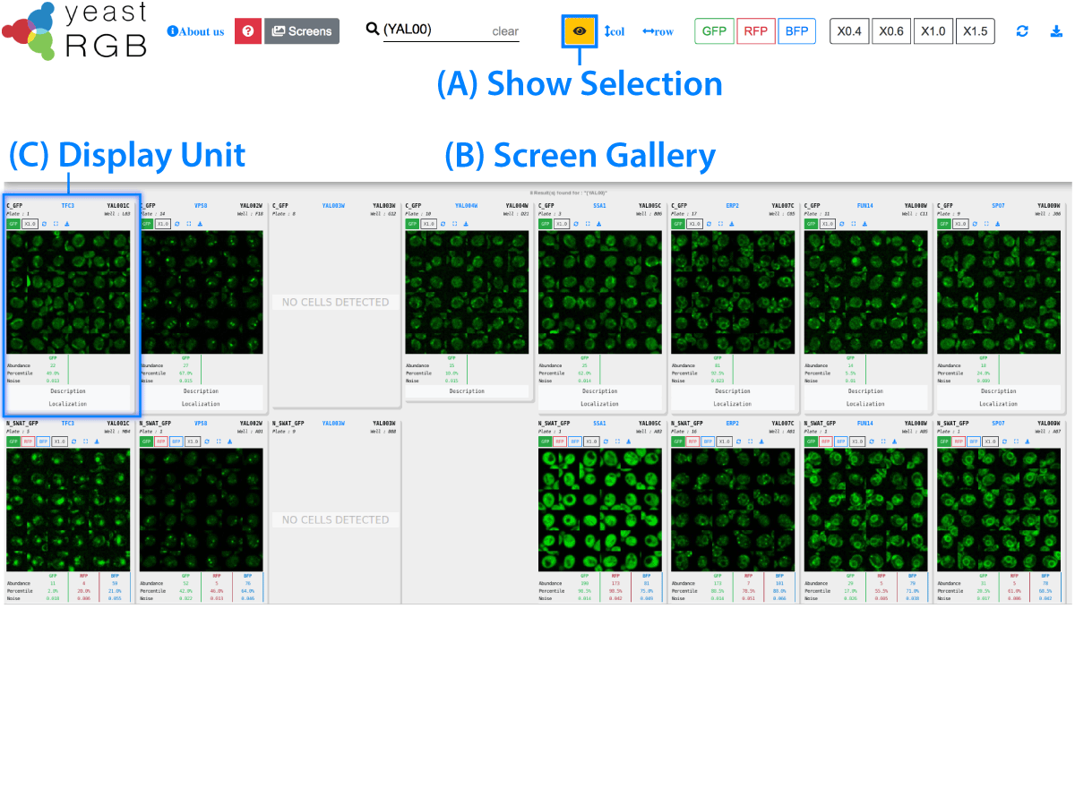Image resolution: width=1075 pixels, height=806 pixels.
Task: Expand Description section of C_GFP TFC3
Action: point(68,391)
